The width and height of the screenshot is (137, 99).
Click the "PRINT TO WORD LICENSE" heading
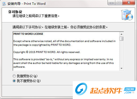[x=28, y=34]
